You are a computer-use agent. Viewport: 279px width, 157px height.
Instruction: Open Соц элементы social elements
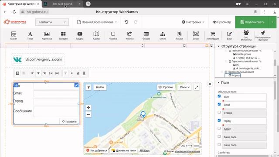[x=246, y=36]
